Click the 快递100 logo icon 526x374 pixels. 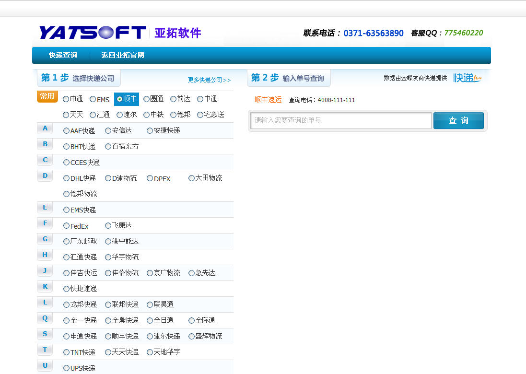[467, 78]
